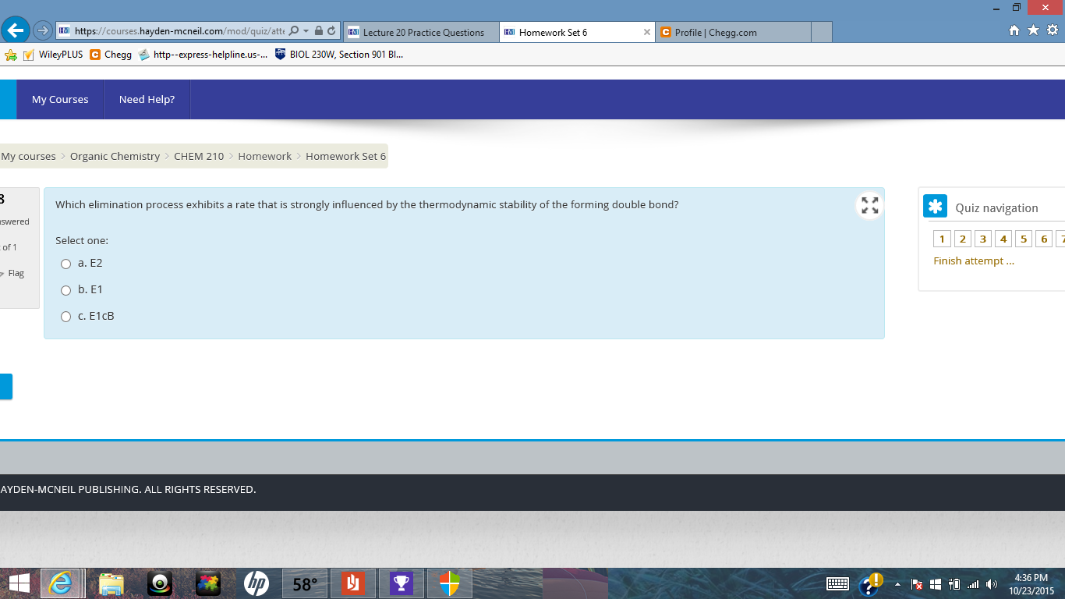Jump to question 2 in quiz navigation
The height and width of the screenshot is (599, 1065).
coord(963,239)
